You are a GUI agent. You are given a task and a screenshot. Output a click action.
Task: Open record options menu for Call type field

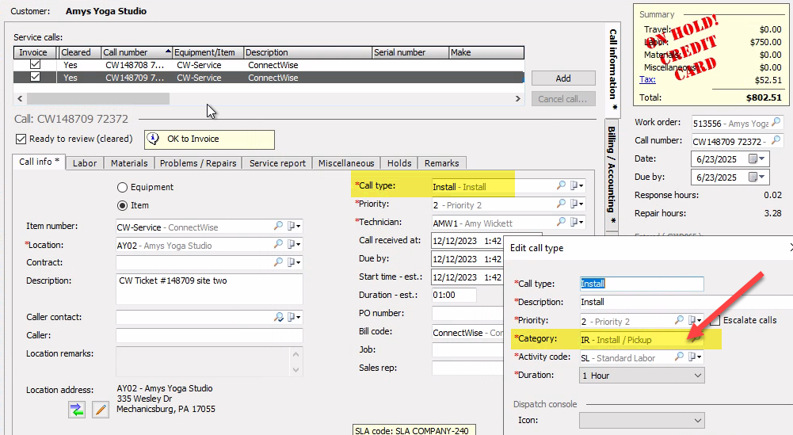(577, 185)
